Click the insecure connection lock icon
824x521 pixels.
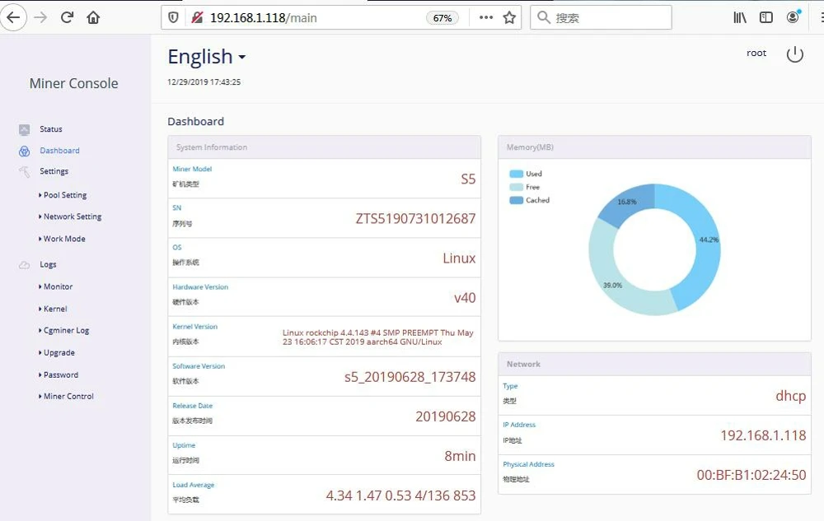pos(197,18)
